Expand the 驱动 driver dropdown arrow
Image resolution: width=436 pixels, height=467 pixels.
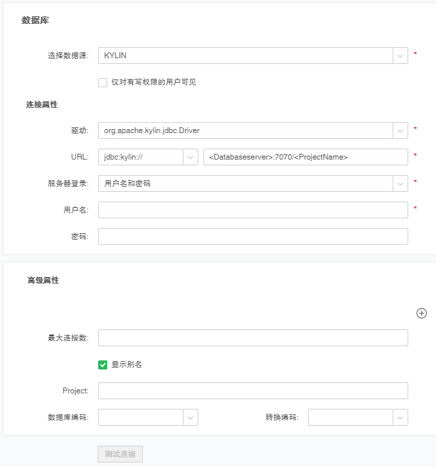click(400, 130)
